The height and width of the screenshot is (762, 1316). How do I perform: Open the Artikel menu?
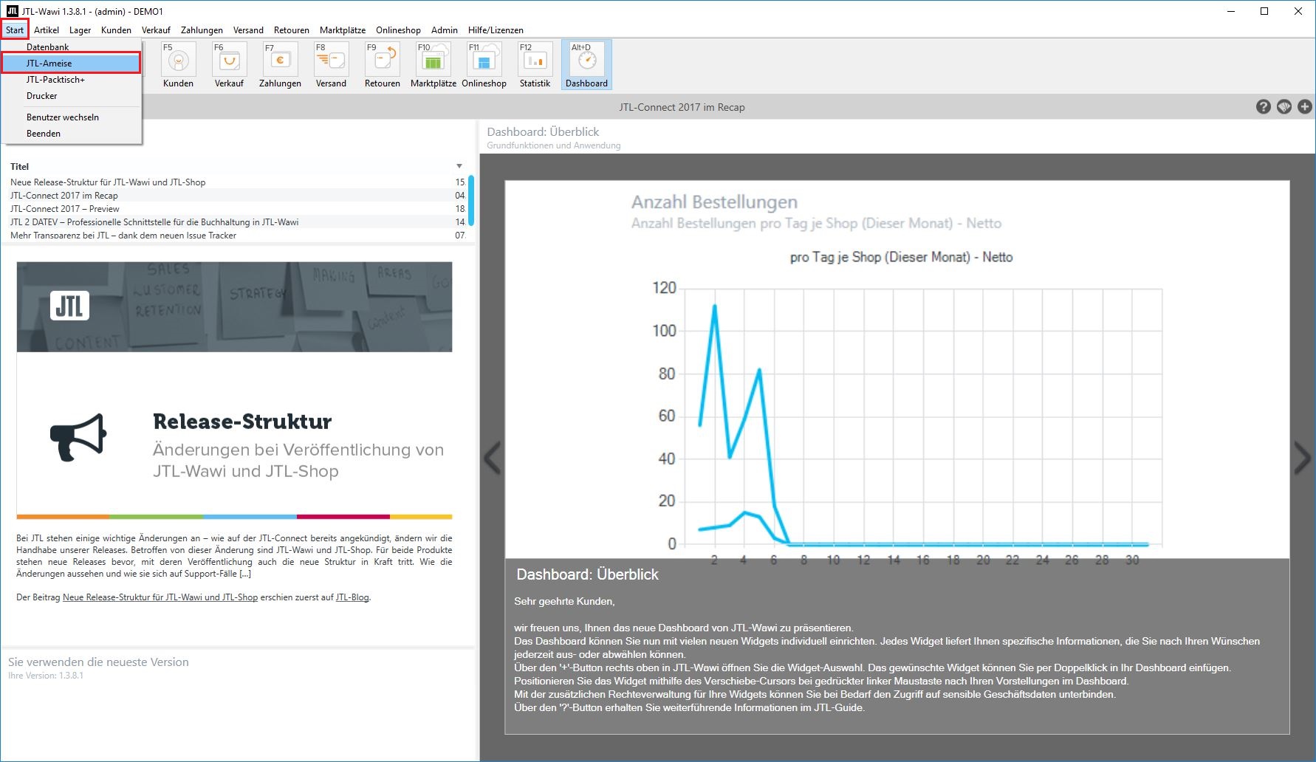47,30
